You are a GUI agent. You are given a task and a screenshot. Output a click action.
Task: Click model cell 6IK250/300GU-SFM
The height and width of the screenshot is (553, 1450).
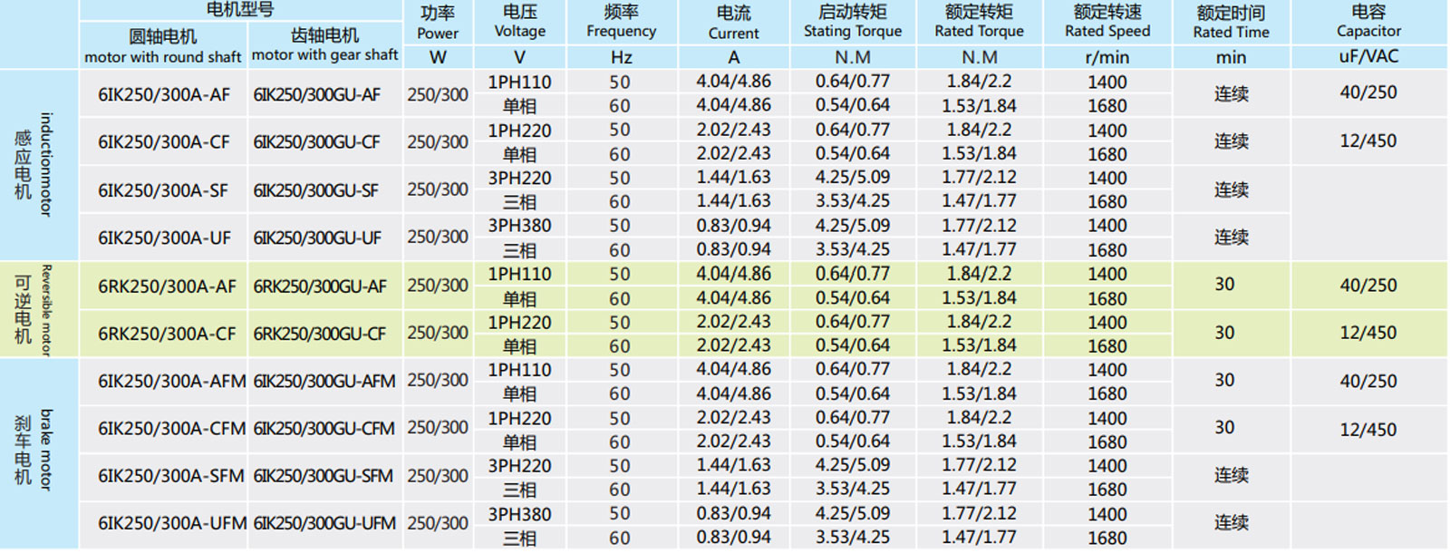tap(324, 476)
